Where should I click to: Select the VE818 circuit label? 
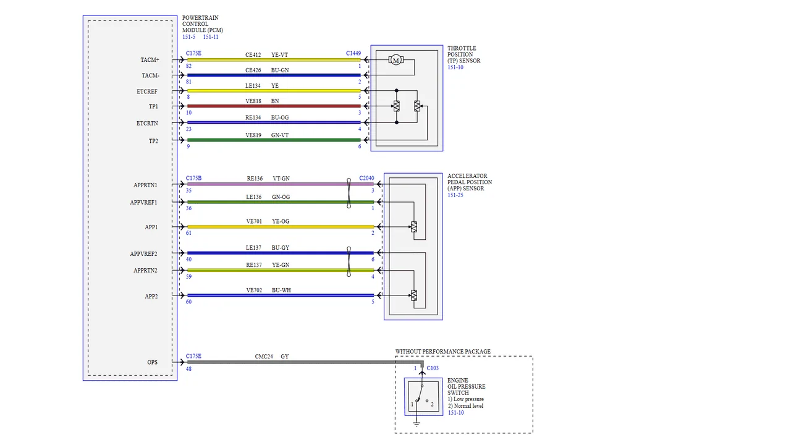pos(254,101)
